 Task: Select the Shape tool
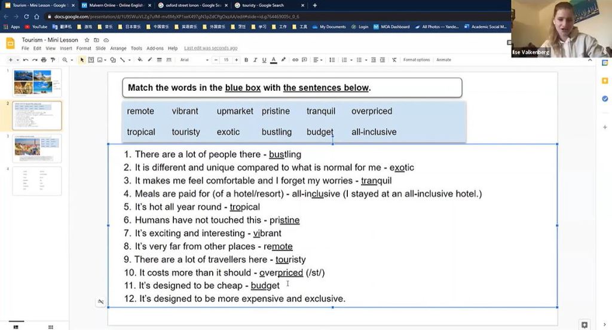pos(113,60)
